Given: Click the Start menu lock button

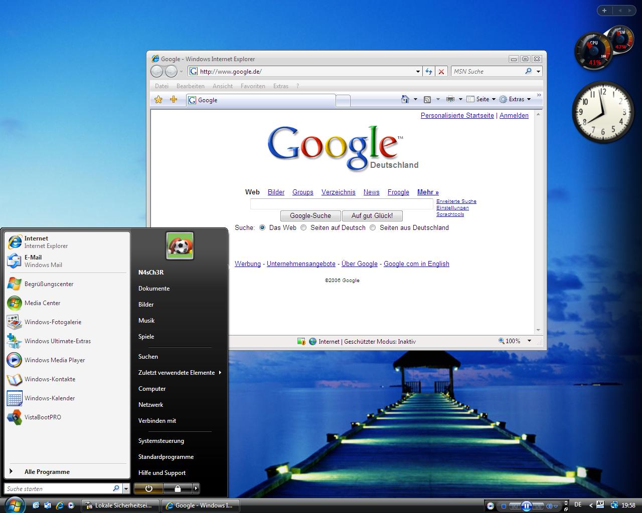Looking at the screenshot, I should (x=178, y=488).
